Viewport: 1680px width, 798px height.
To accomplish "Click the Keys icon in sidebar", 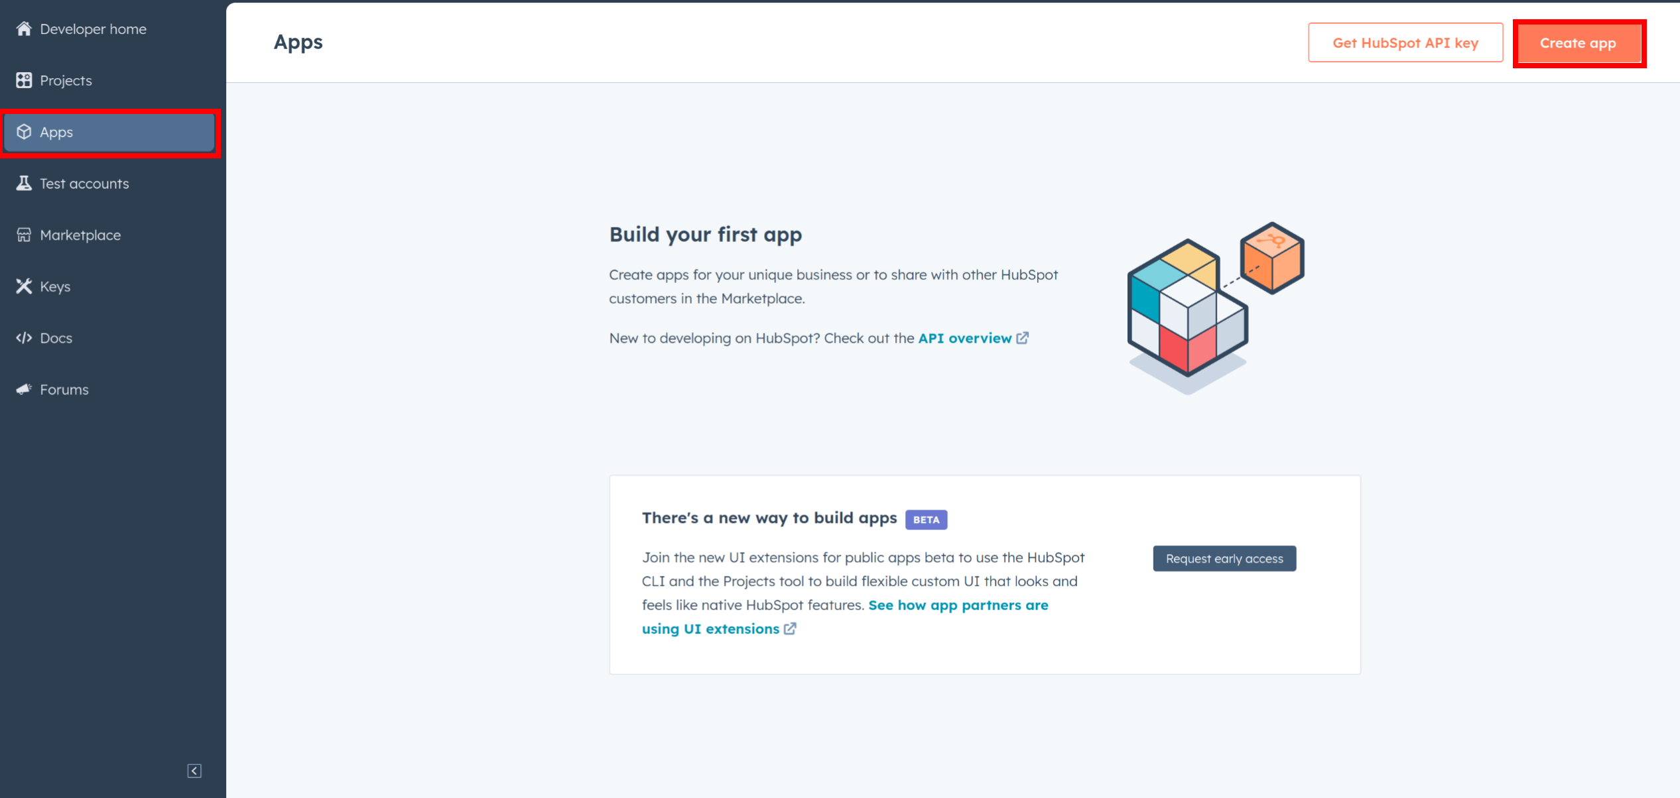I will click(x=24, y=286).
